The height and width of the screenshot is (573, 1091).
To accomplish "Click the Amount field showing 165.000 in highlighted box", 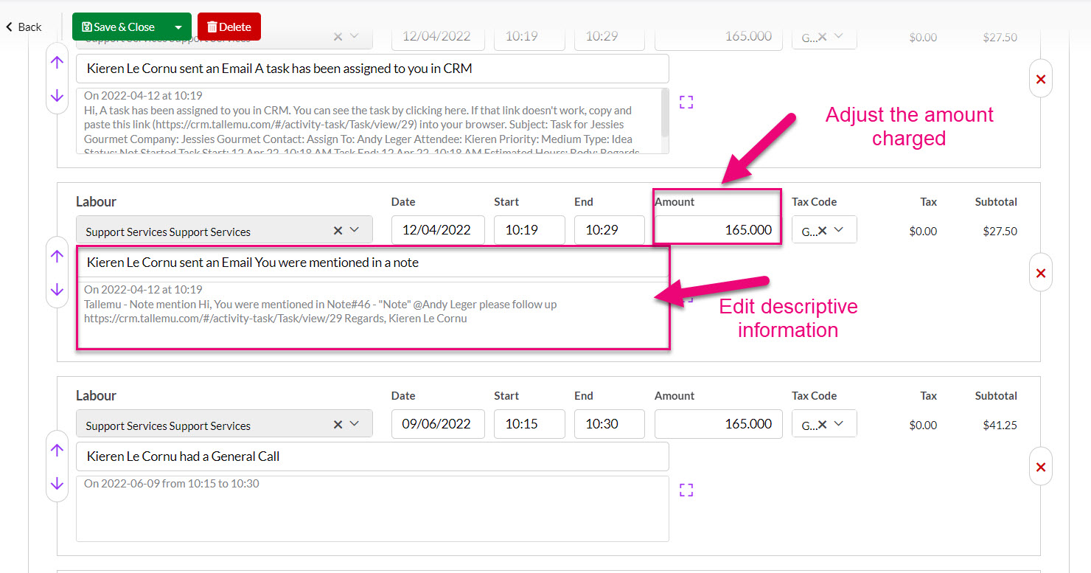I will click(717, 229).
